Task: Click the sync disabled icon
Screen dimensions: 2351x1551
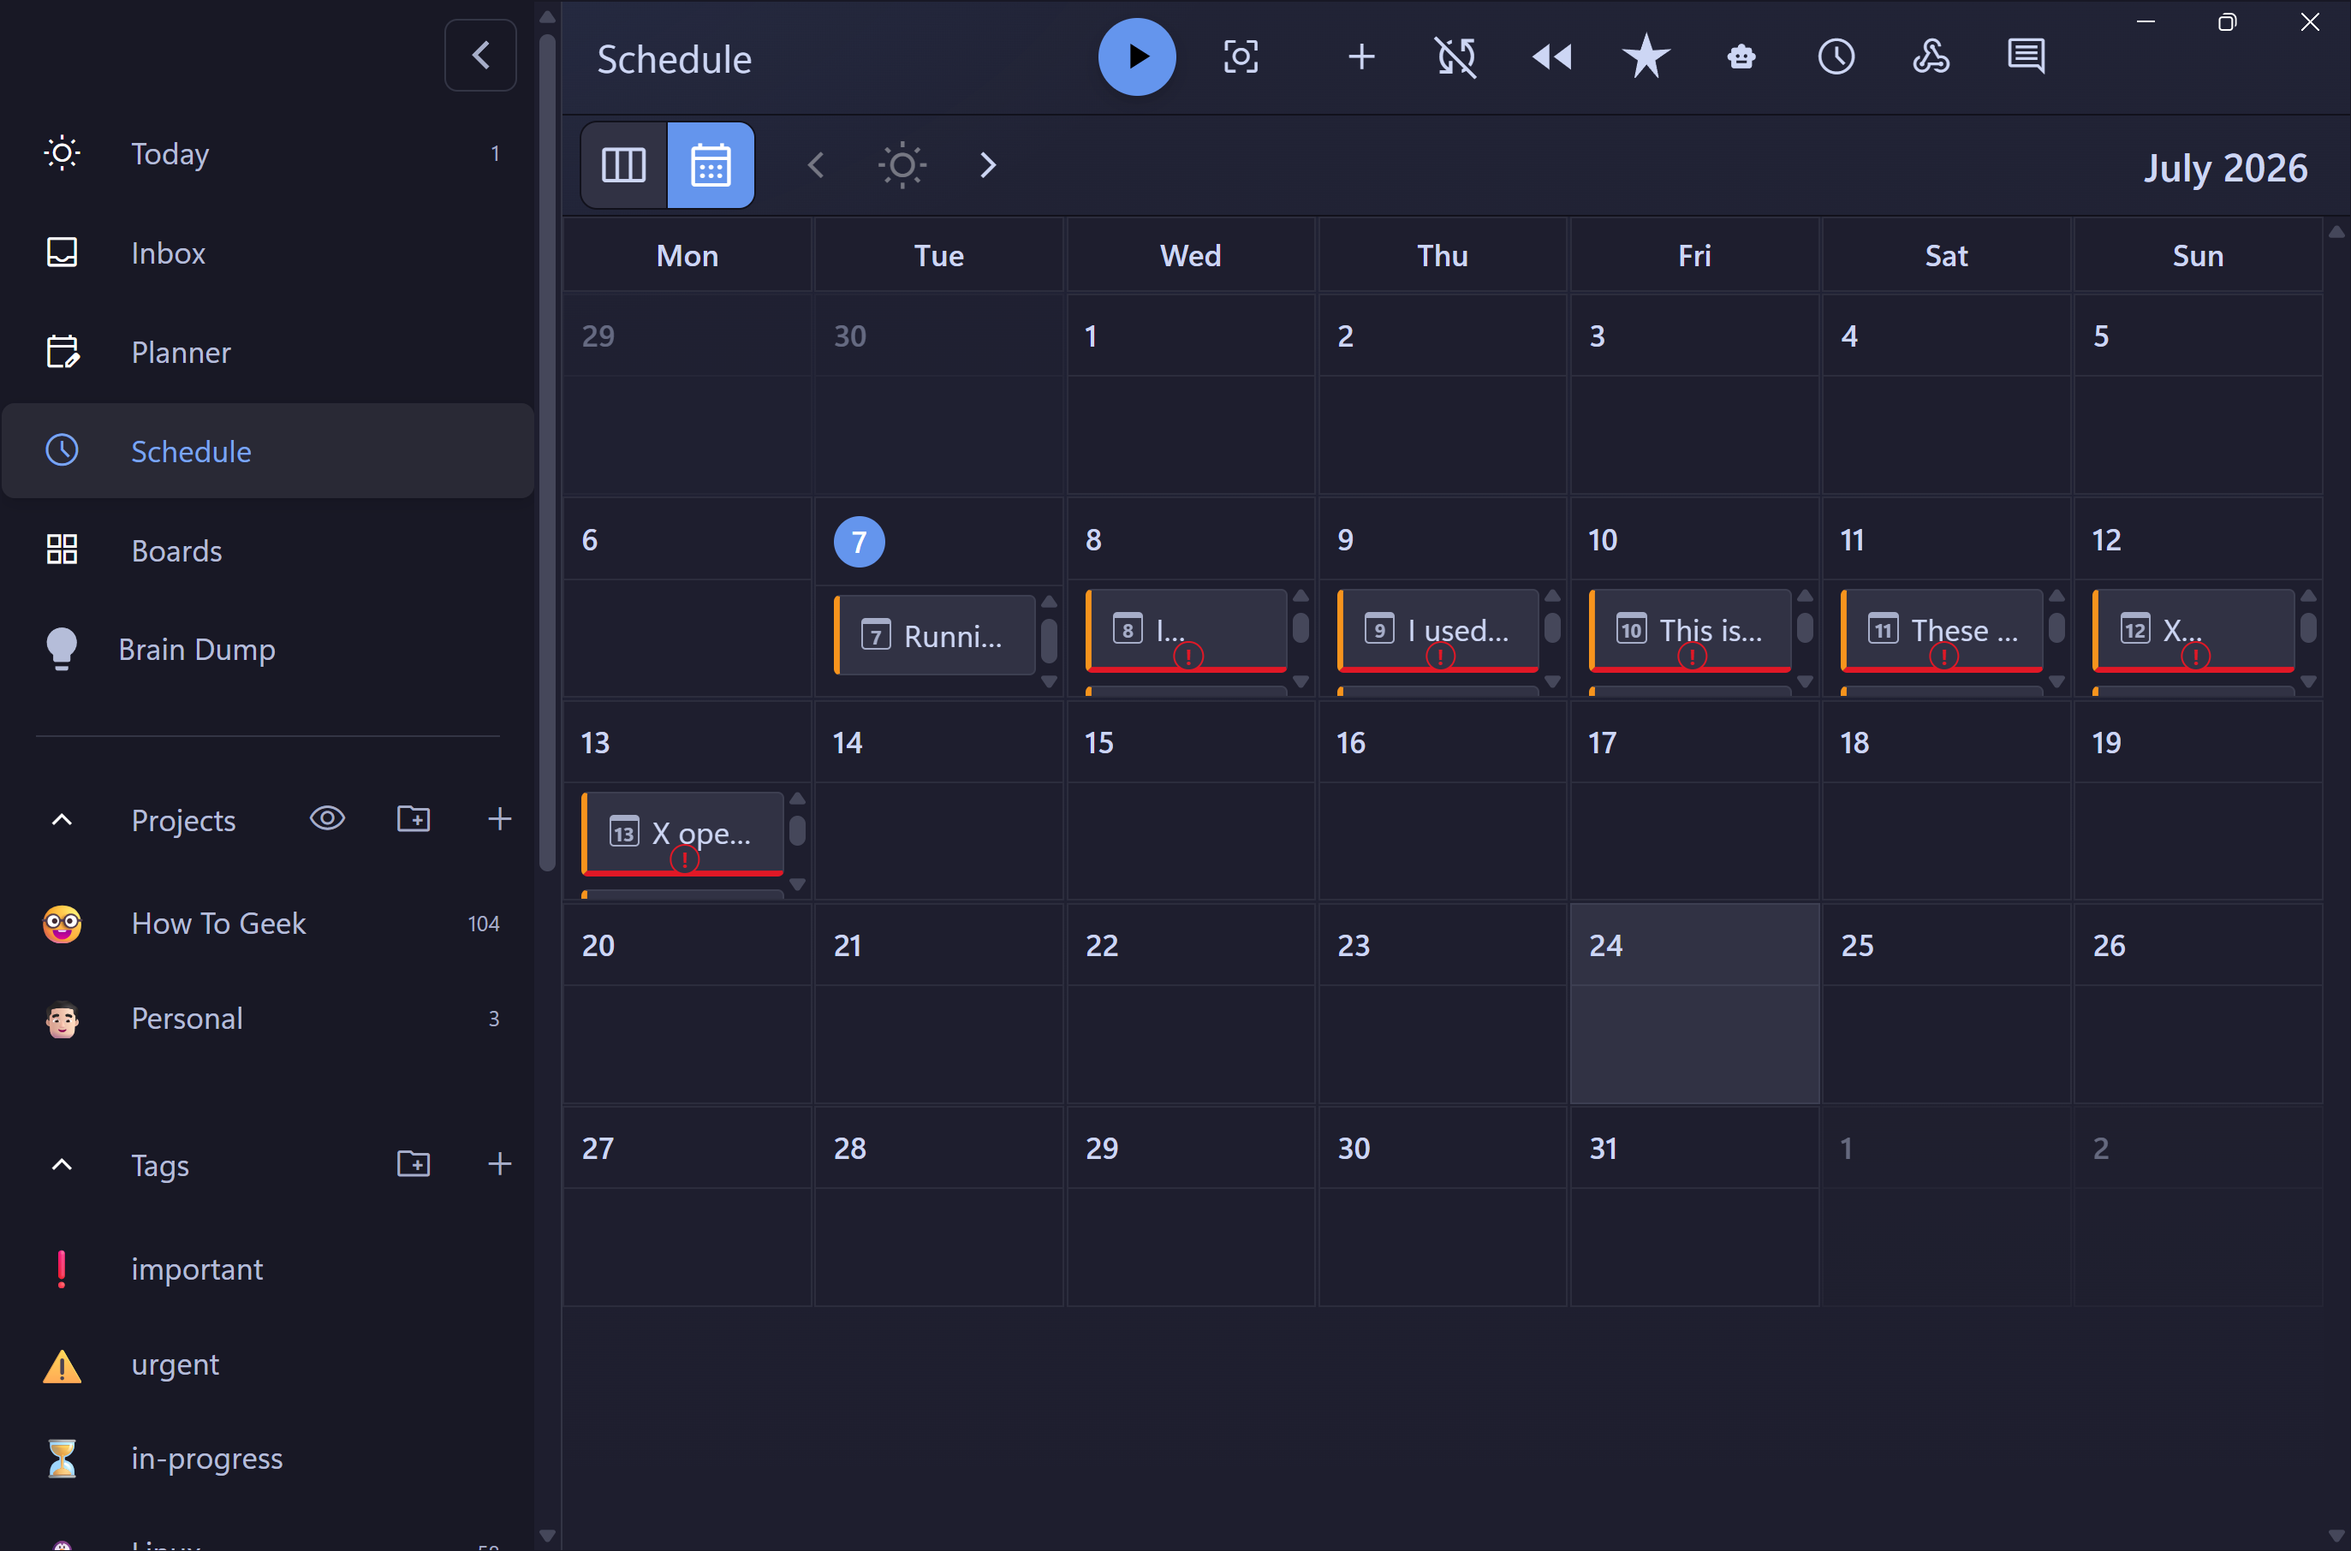Action: [1455, 57]
